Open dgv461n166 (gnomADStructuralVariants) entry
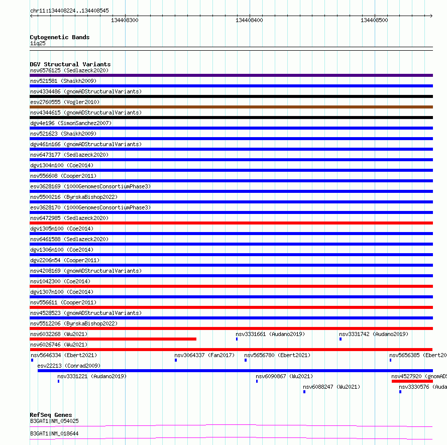This screenshot has width=447, height=445. (86, 144)
